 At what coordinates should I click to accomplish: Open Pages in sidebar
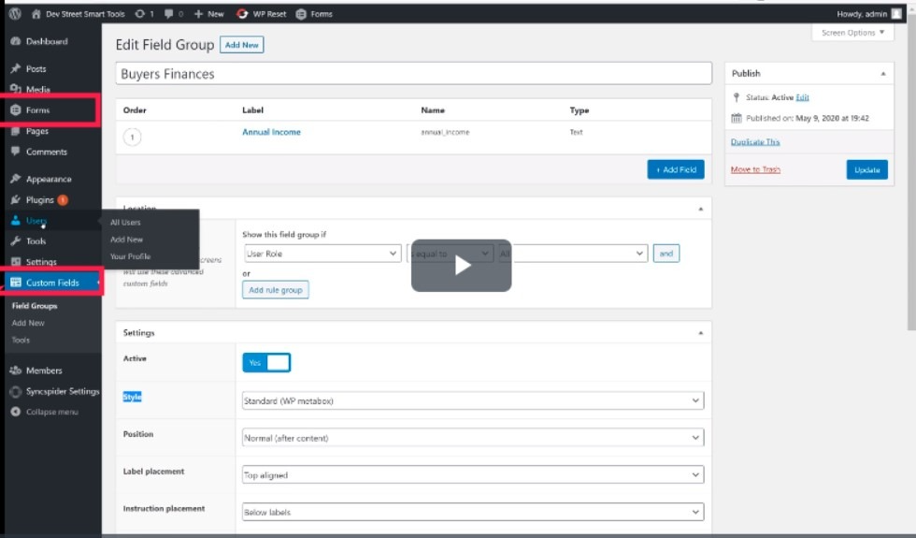[x=37, y=131]
